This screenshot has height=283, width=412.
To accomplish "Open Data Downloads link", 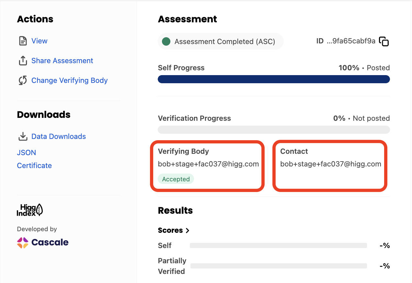I will [59, 137].
